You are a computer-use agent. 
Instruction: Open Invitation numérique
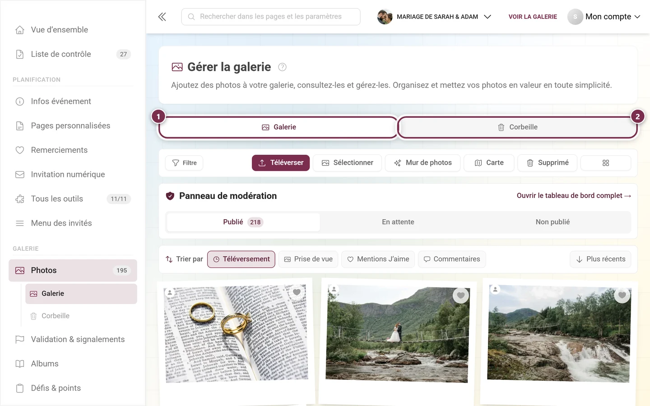coord(73,175)
